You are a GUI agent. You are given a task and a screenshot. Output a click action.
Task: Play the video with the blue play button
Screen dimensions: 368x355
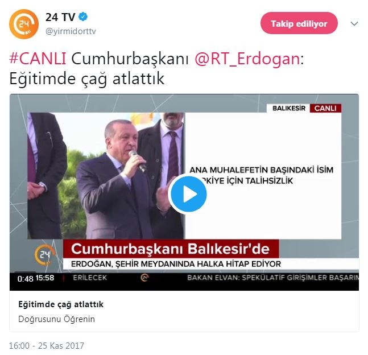point(187,194)
